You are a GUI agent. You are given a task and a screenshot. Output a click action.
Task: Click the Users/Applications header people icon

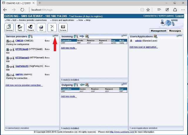click(155, 36)
